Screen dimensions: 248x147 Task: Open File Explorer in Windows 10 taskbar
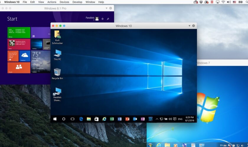[89, 119]
